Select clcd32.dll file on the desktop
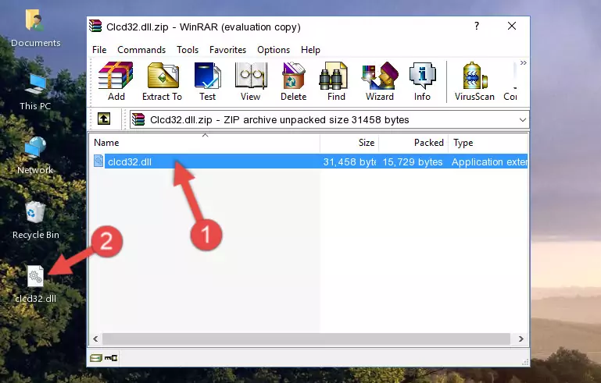This screenshot has width=601, height=383. pos(35,284)
